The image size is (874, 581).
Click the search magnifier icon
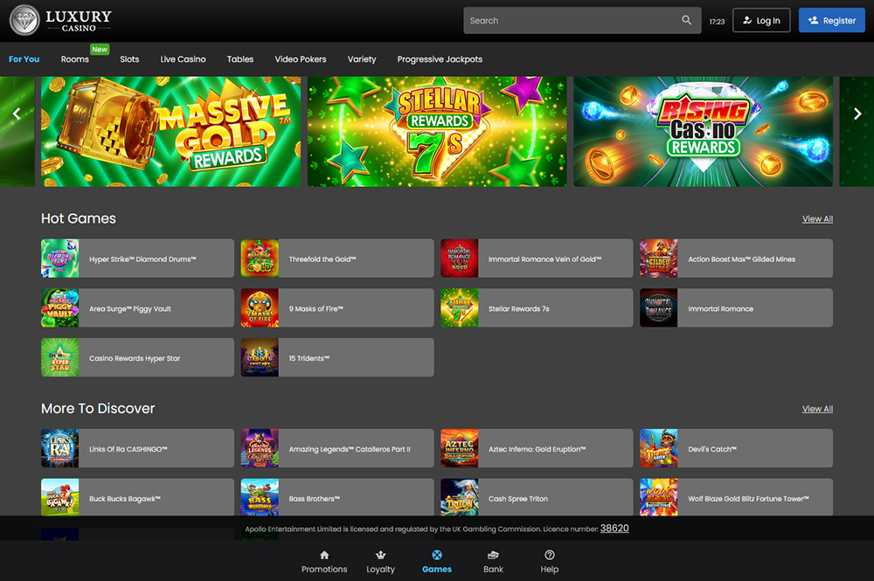tap(687, 20)
